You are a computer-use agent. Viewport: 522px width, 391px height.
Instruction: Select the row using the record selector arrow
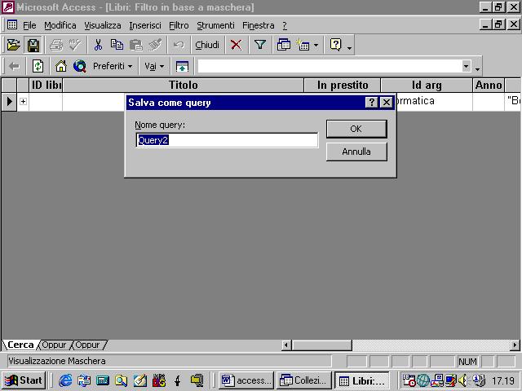[9, 101]
